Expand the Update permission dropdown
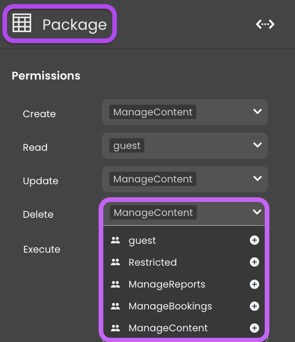The image size is (295, 342). [x=257, y=178]
